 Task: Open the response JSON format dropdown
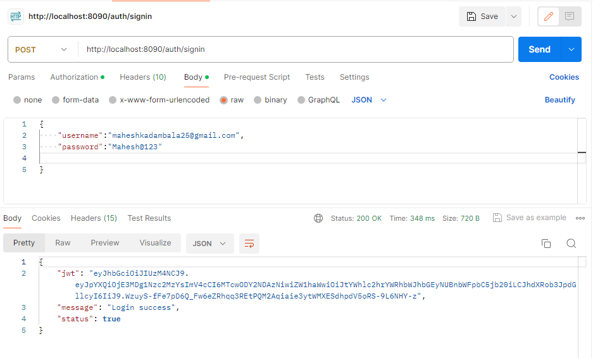[209, 244]
